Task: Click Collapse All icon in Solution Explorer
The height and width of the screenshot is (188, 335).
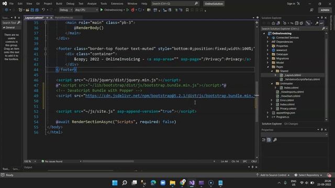Action: click(297, 23)
